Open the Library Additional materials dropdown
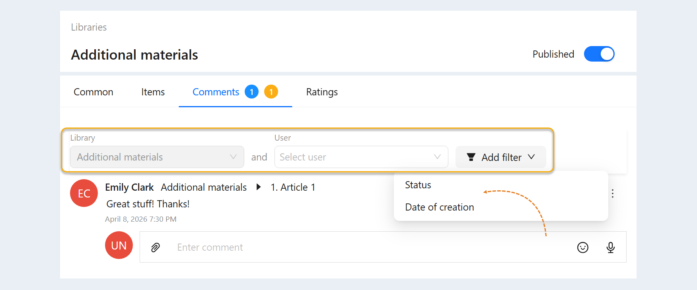697x290 pixels. pos(157,157)
